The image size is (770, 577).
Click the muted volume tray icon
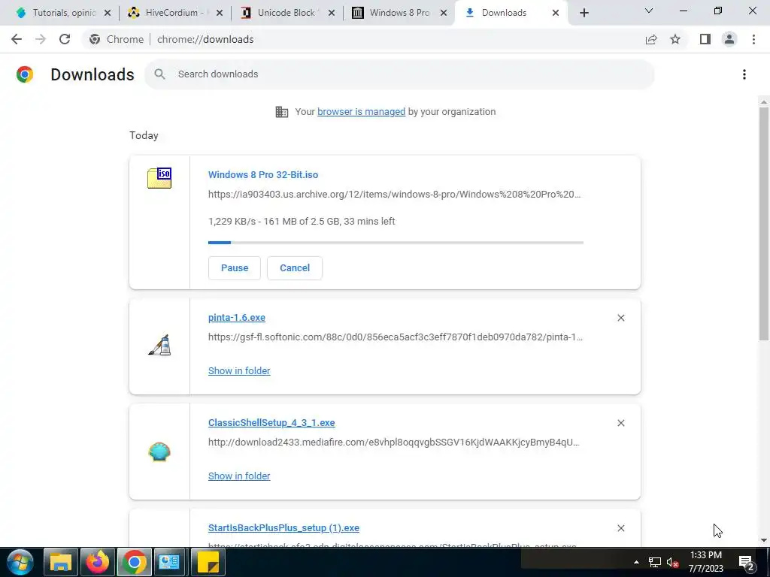[x=673, y=562]
